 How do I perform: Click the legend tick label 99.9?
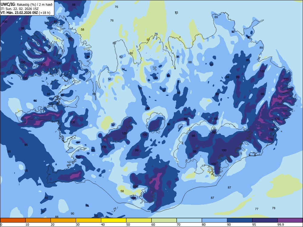(280, 225)
